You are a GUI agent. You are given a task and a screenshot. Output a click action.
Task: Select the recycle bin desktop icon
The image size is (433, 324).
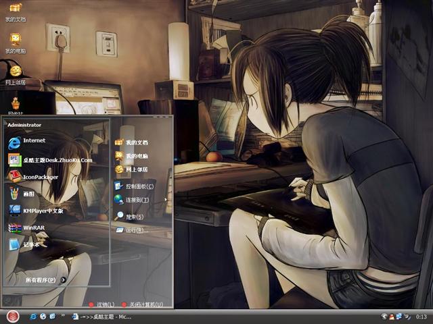tap(16, 106)
